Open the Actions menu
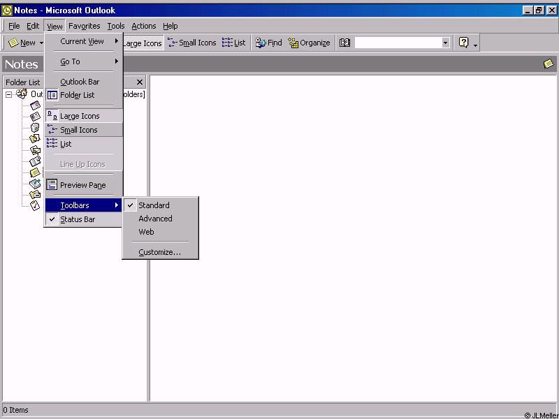559x419 pixels. click(x=144, y=26)
